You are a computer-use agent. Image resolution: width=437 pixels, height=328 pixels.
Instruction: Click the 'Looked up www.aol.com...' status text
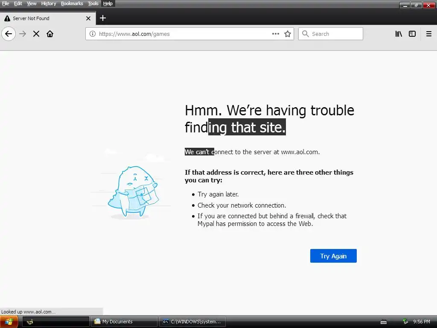tap(28, 312)
